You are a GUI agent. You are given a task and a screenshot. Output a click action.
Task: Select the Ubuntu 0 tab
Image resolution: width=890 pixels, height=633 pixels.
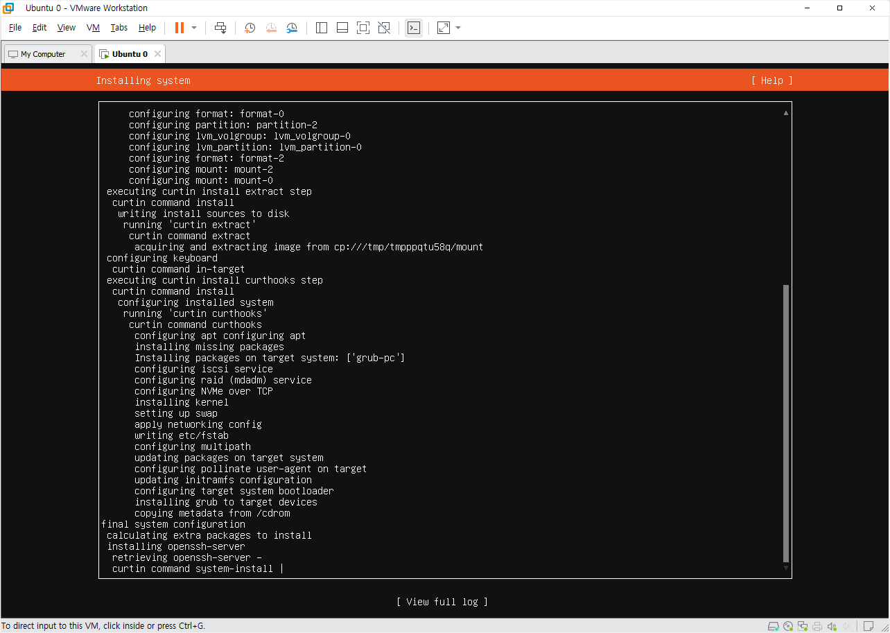pos(130,54)
